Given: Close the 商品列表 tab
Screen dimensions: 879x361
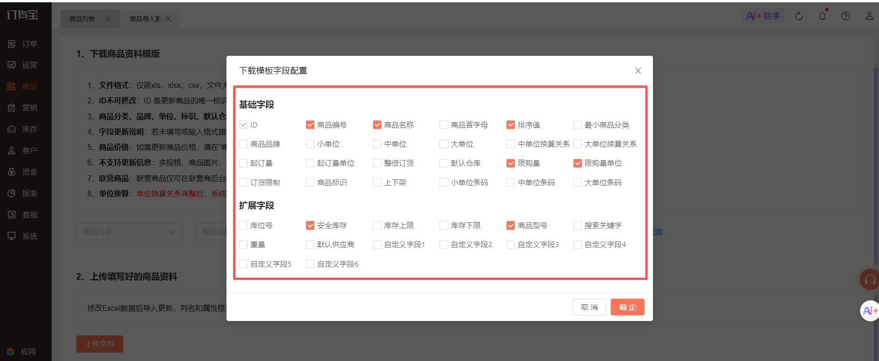Looking at the screenshot, I should click(x=108, y=19).
